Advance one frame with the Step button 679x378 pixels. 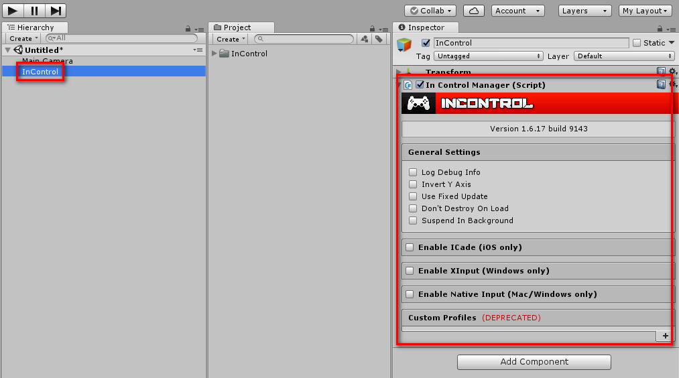[56, 11]
